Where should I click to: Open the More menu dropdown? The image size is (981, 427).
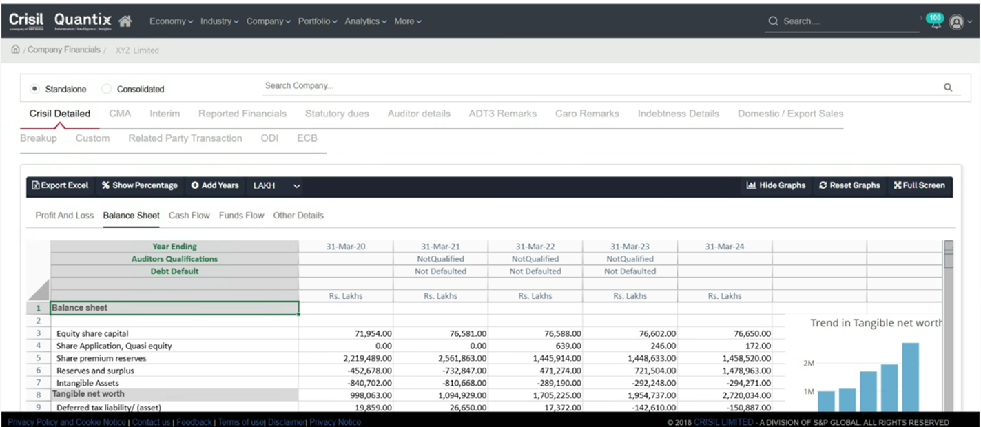[407, 21]
